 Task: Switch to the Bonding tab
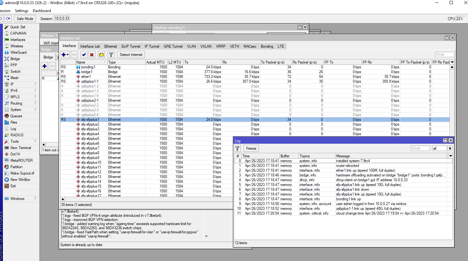(x=267, y=46)
